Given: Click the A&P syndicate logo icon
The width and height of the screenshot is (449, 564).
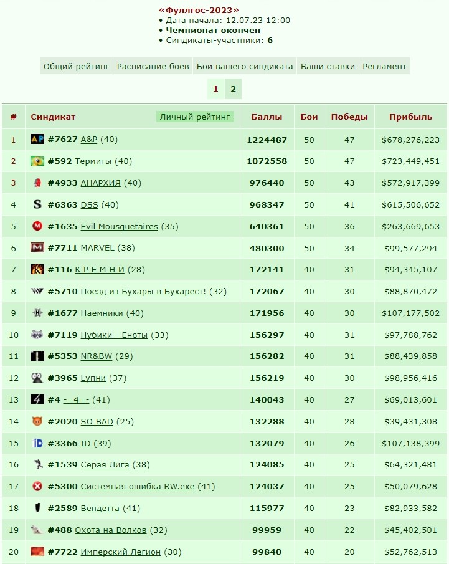Looking at the screenshot, I should click(37, 139).
